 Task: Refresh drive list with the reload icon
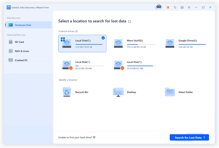[x=129, y=22]
